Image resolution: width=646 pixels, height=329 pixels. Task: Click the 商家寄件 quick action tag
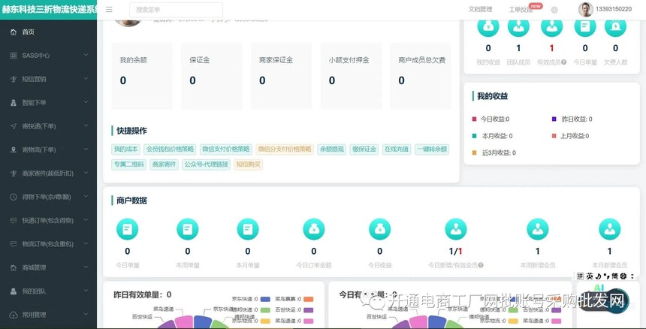point(164,164)
